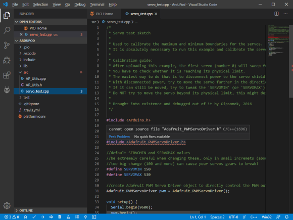Viewport: 293px width, 220px height.
Task: Click the editor vertical scrollbar
Action: (291, 61)
